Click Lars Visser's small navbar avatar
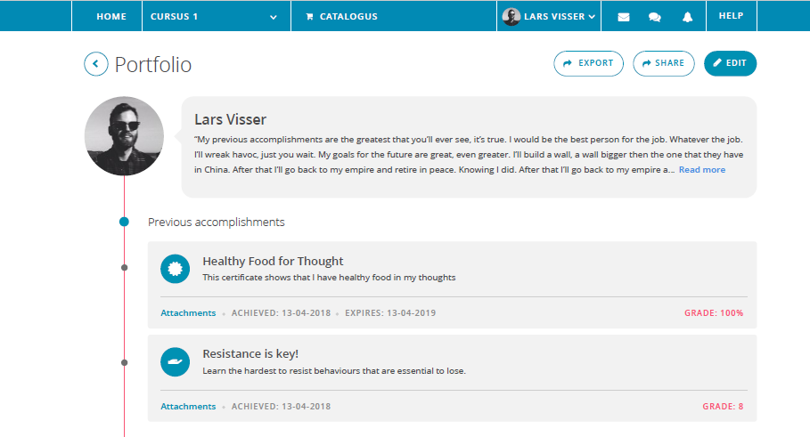 (511, 17)
